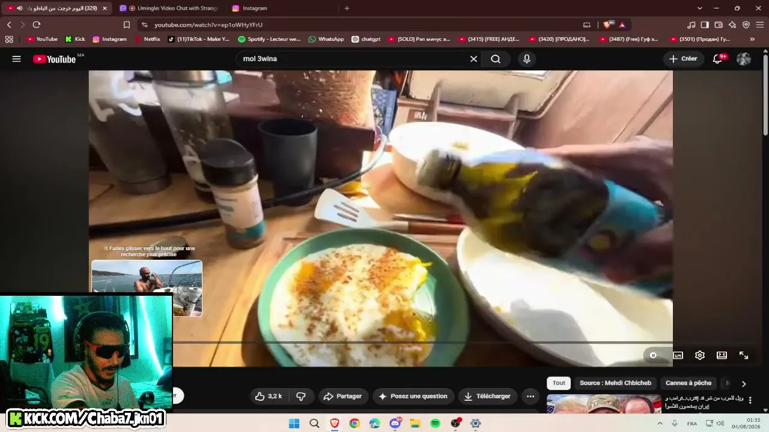Open the Kick bookmark

(75, 39)
